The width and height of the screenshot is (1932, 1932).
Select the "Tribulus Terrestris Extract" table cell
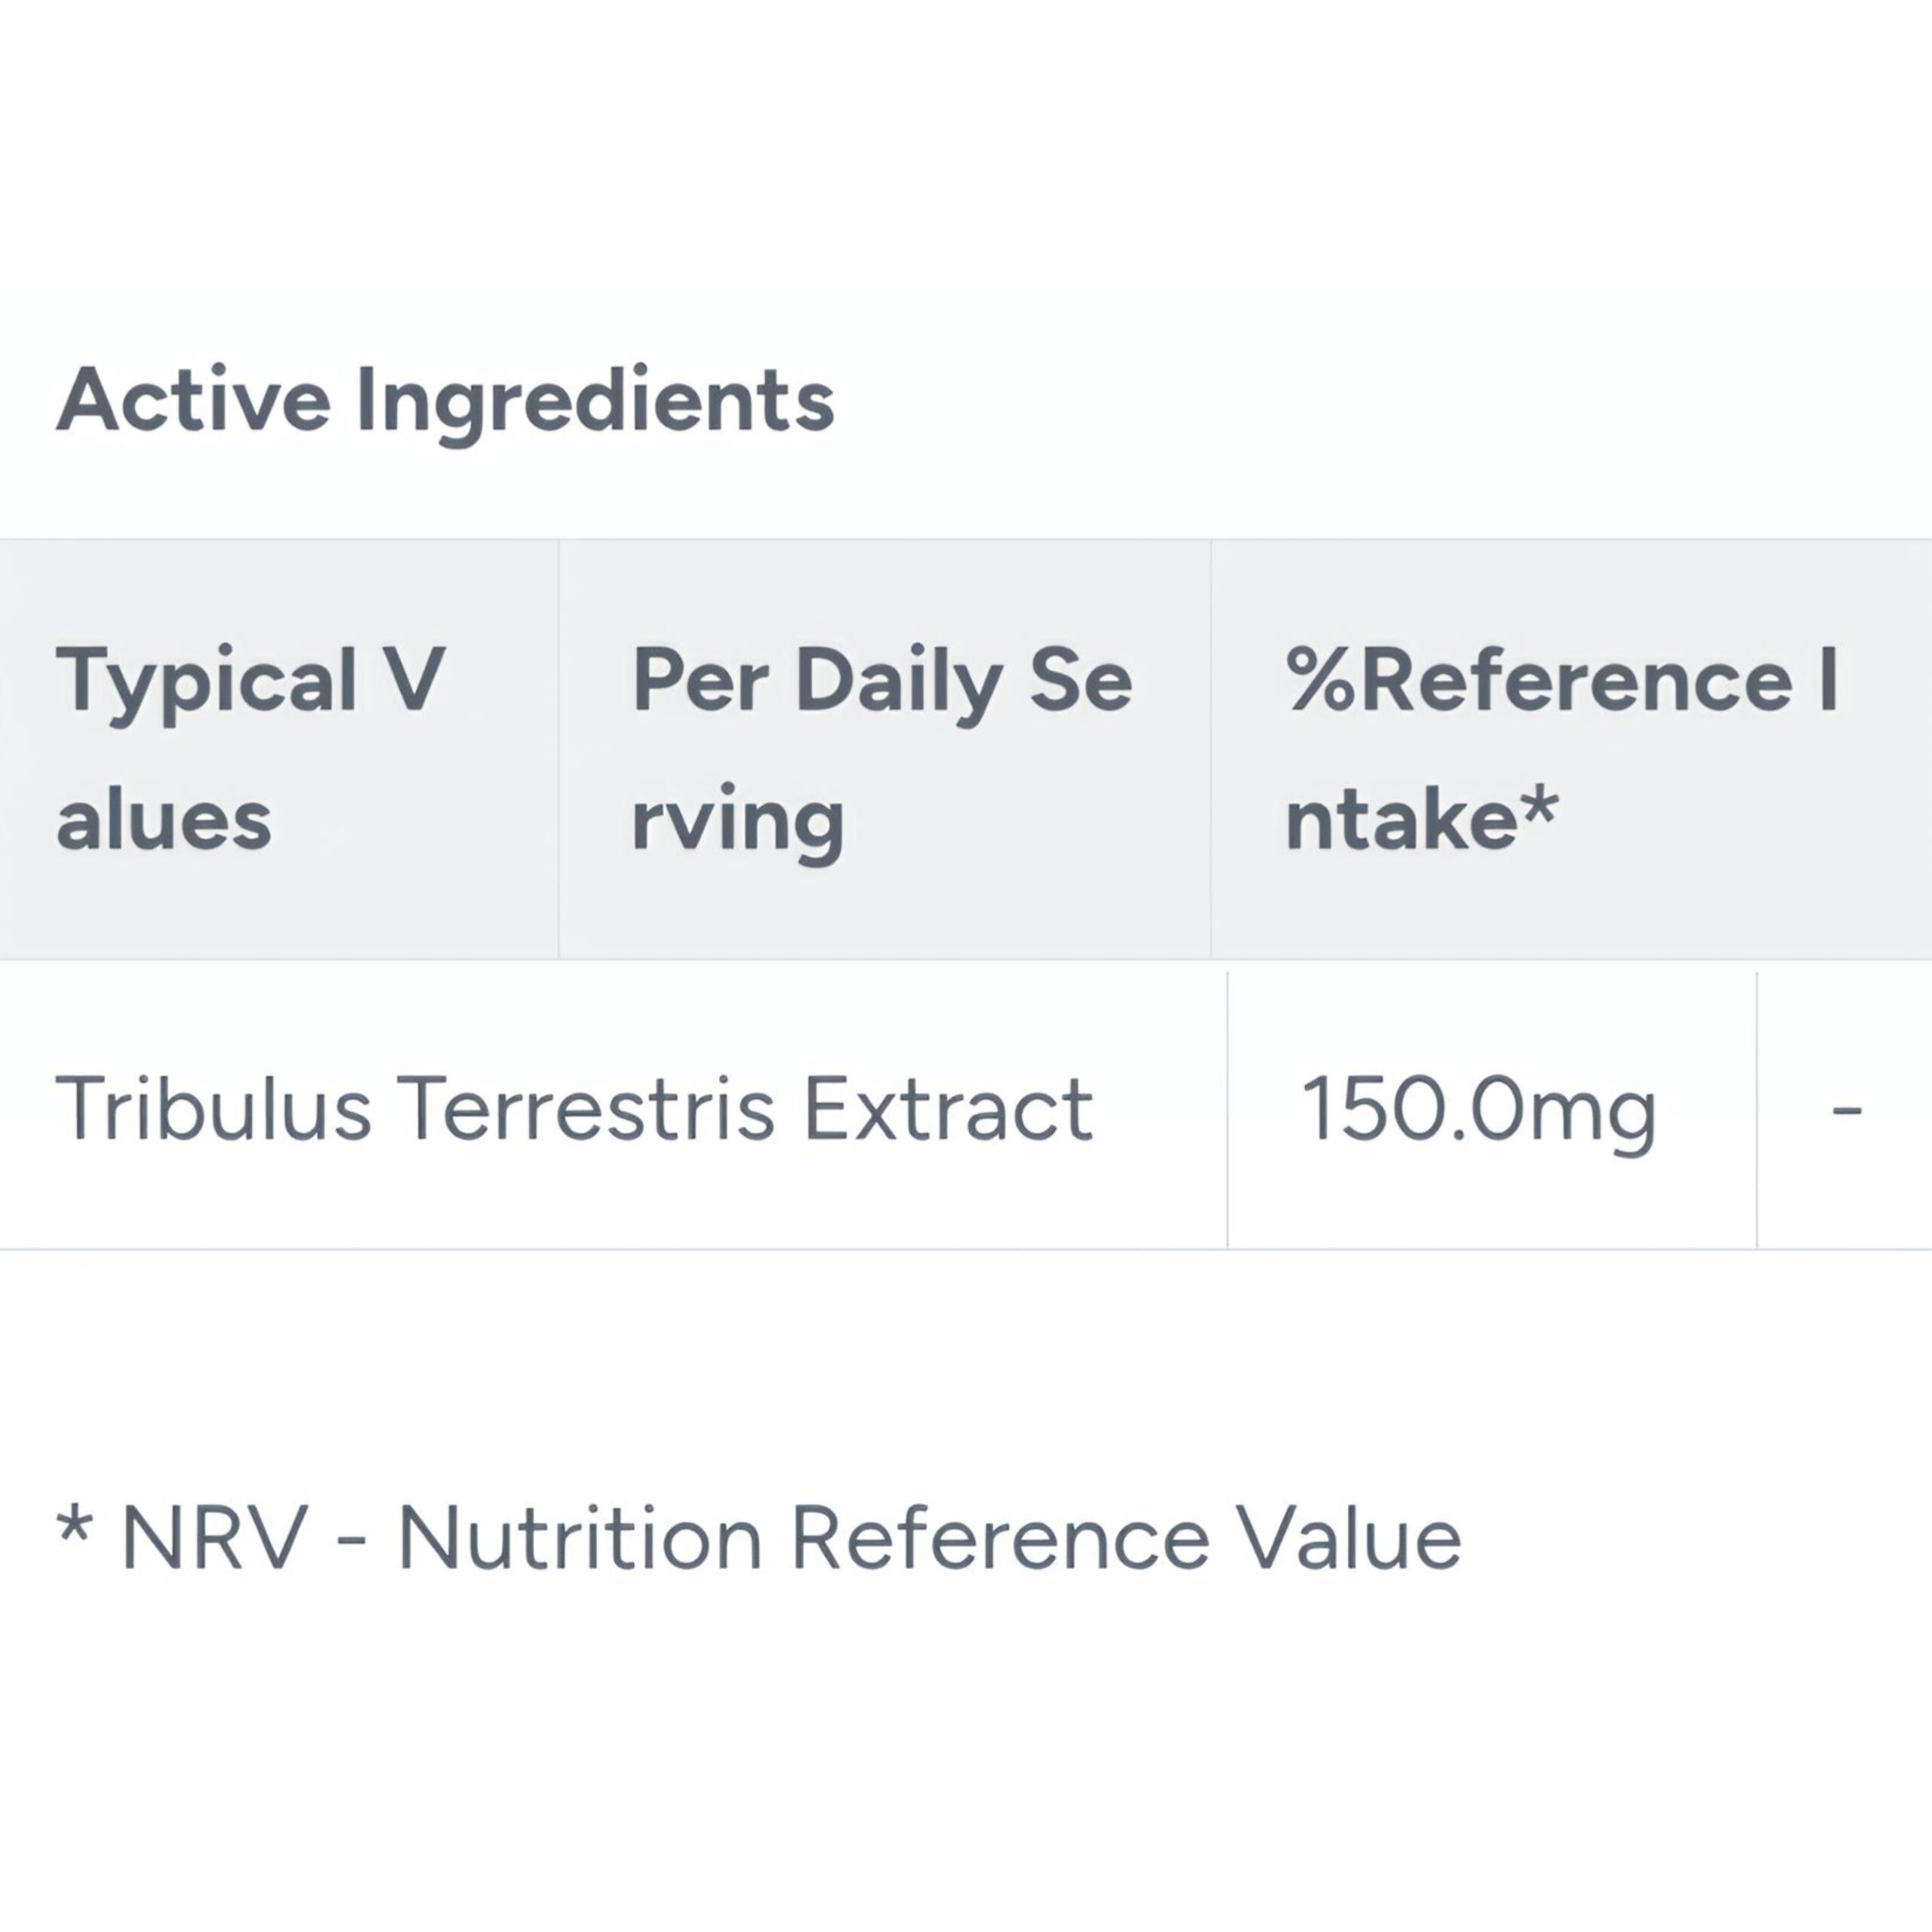(x=574, y=1108)
